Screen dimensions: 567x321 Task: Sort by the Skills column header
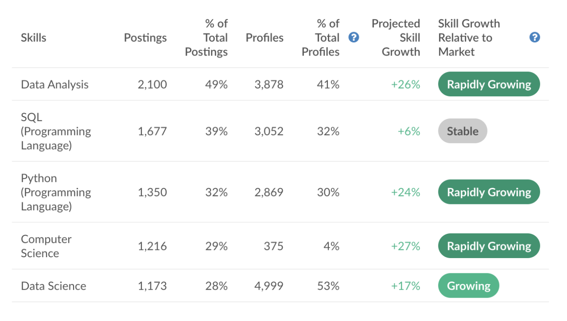pyautogui.click(x=33, y=38)
